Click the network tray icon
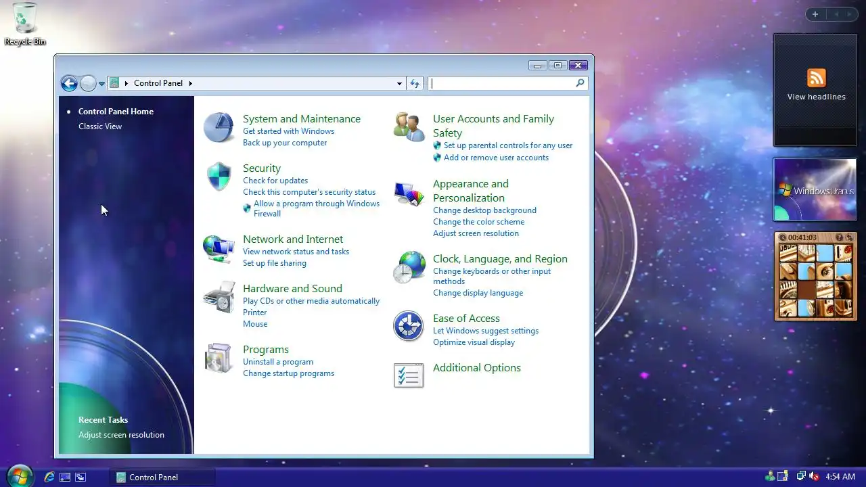Viewport: 866px width, 487px height. [801, 477]
